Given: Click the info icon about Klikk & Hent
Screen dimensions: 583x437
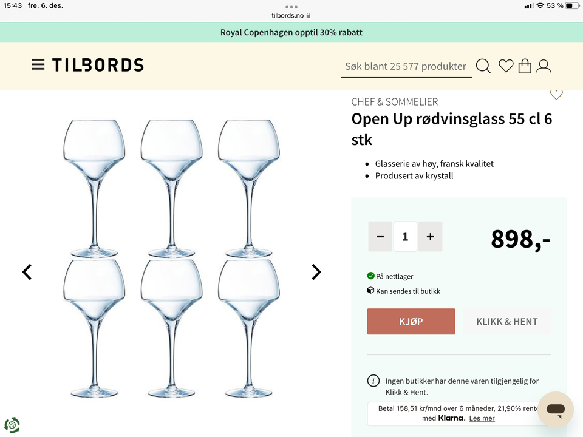Looking at the screenshot, I should pos(373,381).
